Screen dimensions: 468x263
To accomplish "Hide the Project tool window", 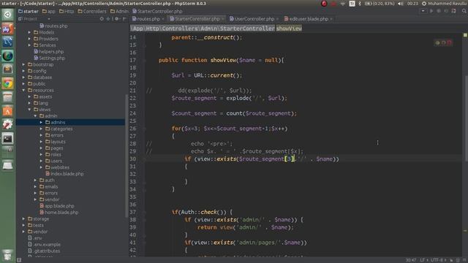I will point(124,19).
